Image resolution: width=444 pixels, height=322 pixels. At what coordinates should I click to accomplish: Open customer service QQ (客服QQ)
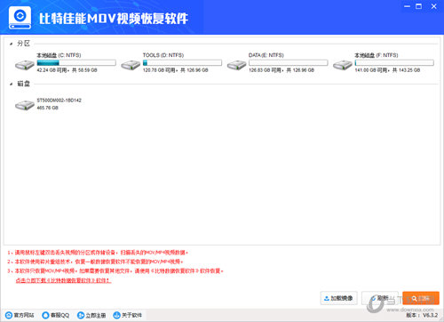[56, 315]
